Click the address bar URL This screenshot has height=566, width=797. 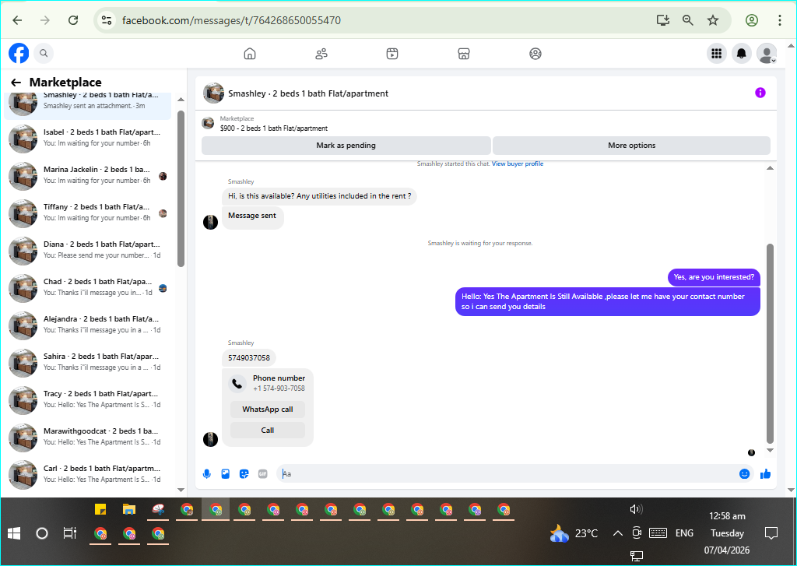coord(232,20)
